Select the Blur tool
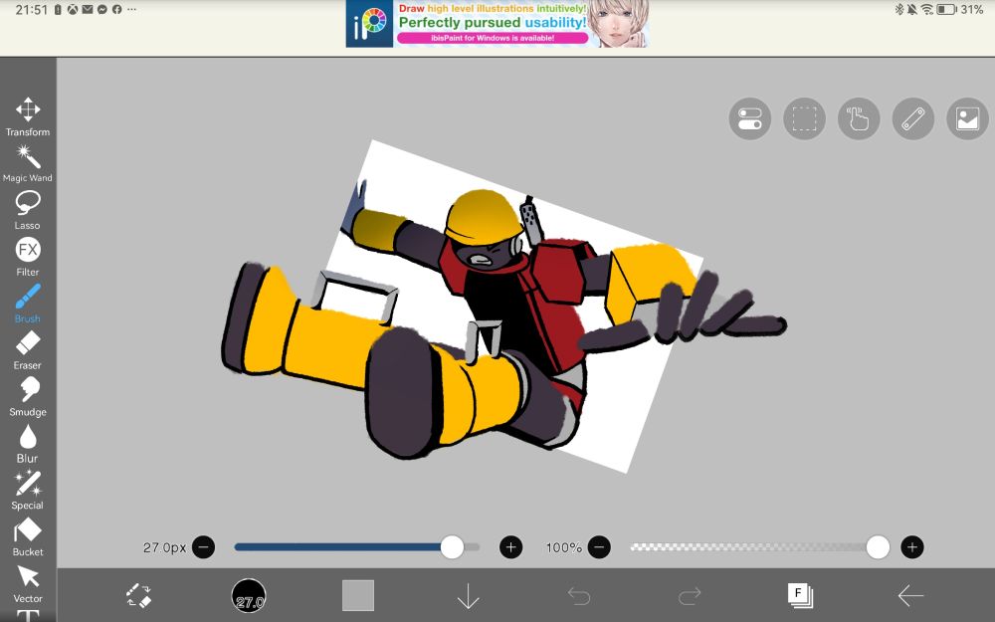Viewport: 995px width, 622px height. click(x=27, y=444)
